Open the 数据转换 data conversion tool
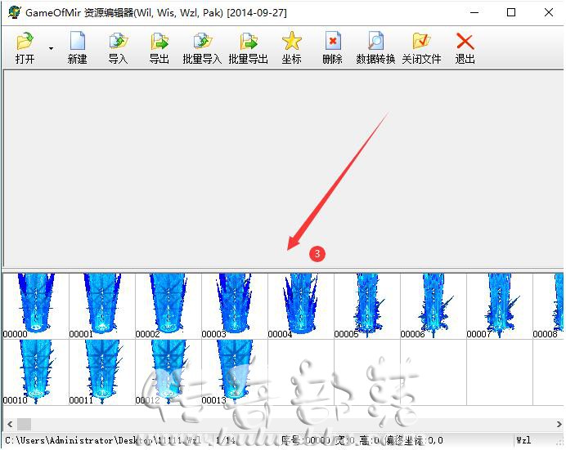Viewport: 566px width, 450px height. [x=375, y=48]
